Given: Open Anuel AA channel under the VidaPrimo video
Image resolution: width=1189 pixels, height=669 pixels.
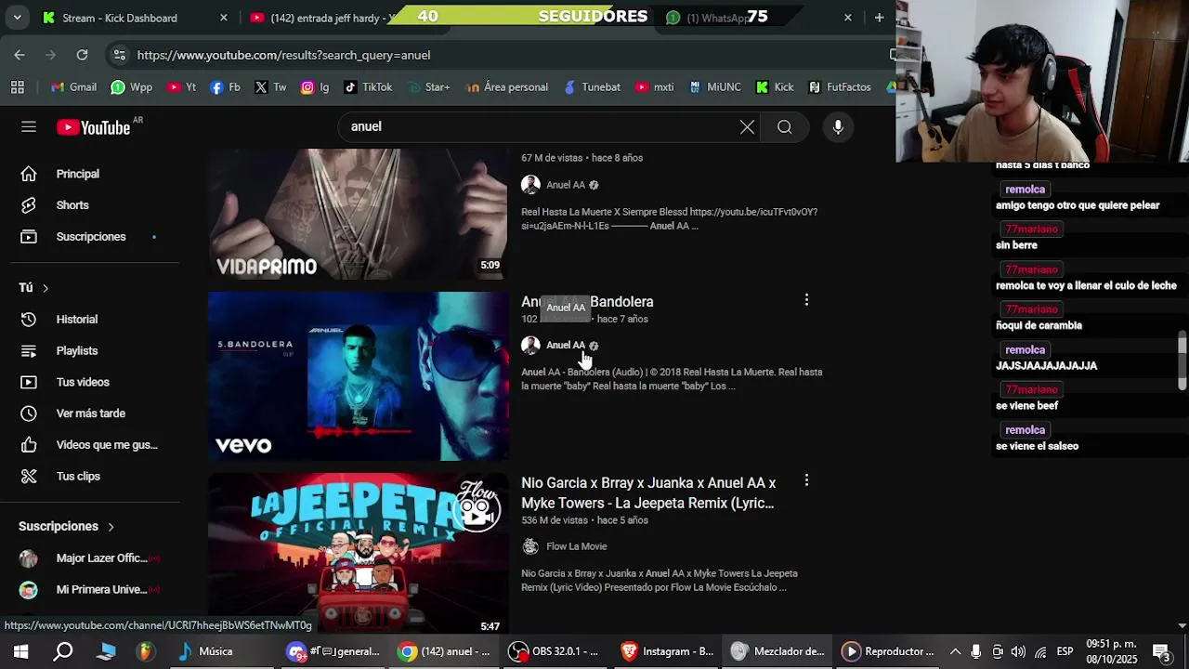Looking at the screenshot, I should [566, 185].
